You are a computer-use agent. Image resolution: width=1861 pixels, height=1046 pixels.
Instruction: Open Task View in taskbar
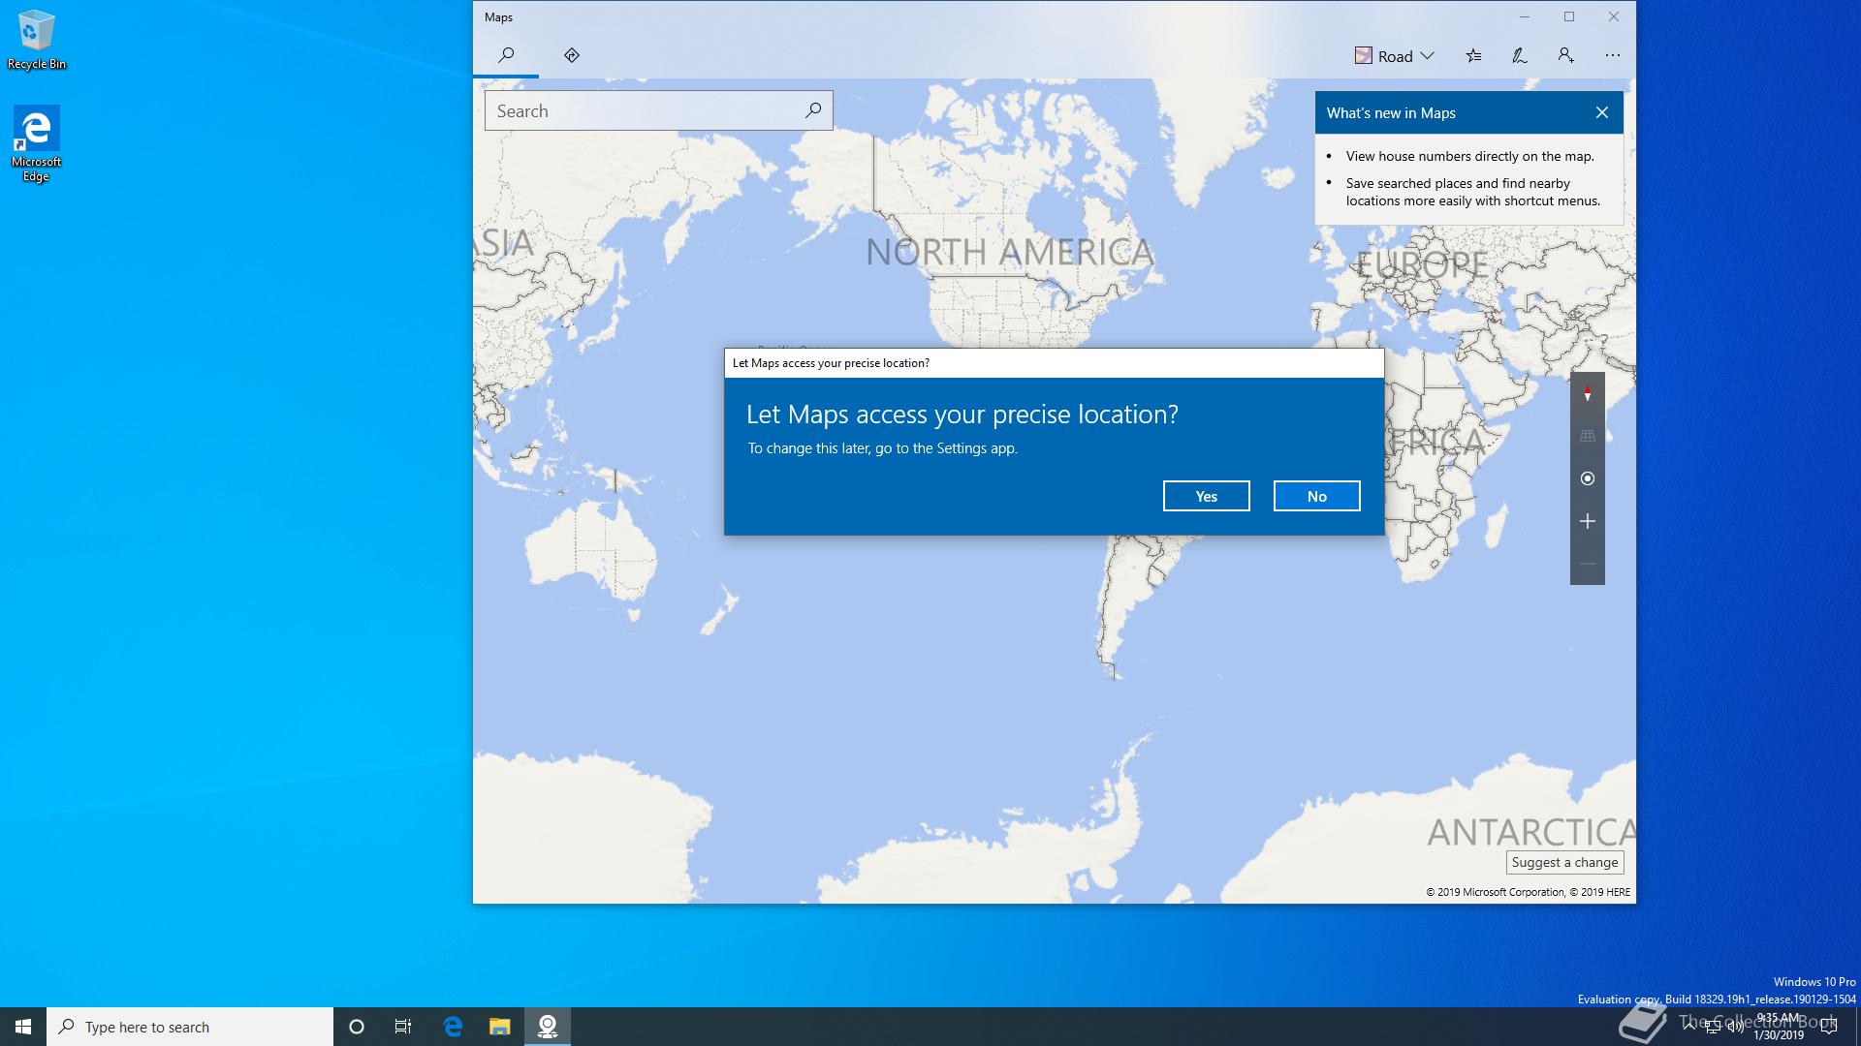(403, 1027)
